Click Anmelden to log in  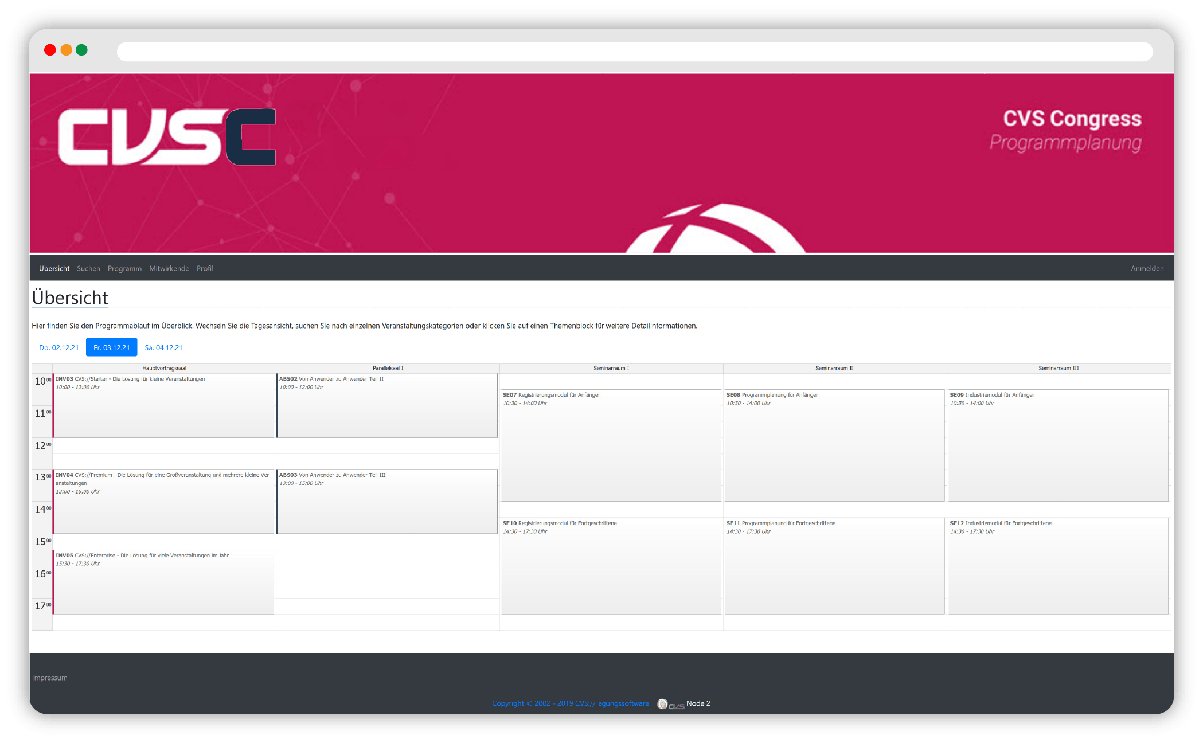1147,269
